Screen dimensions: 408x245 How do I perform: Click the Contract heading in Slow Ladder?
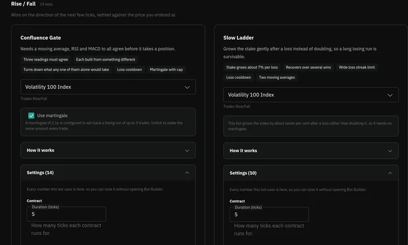pyautogui.click(x=237, y=201)
